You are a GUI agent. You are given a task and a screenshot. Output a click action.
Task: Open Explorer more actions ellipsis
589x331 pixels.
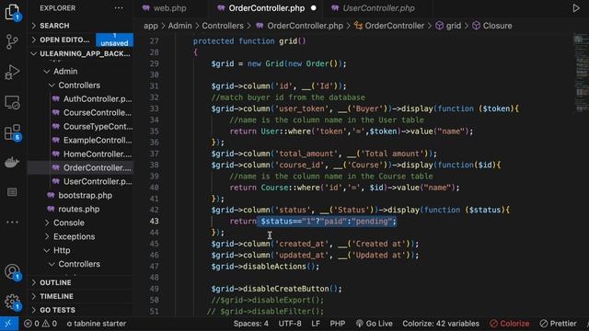[119, 8]
